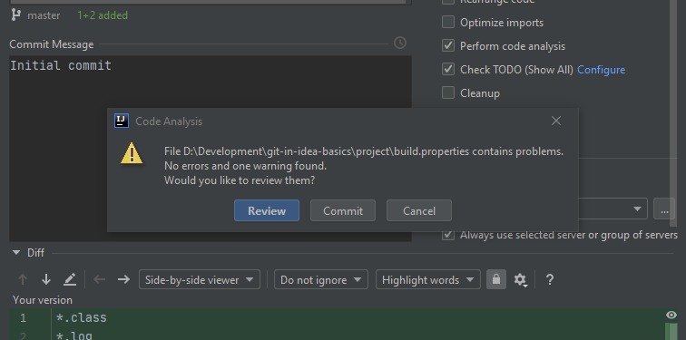Click the eye icon in diff editor
The width and height of the screenshot is (686, 340).
[x=671, y=316]
